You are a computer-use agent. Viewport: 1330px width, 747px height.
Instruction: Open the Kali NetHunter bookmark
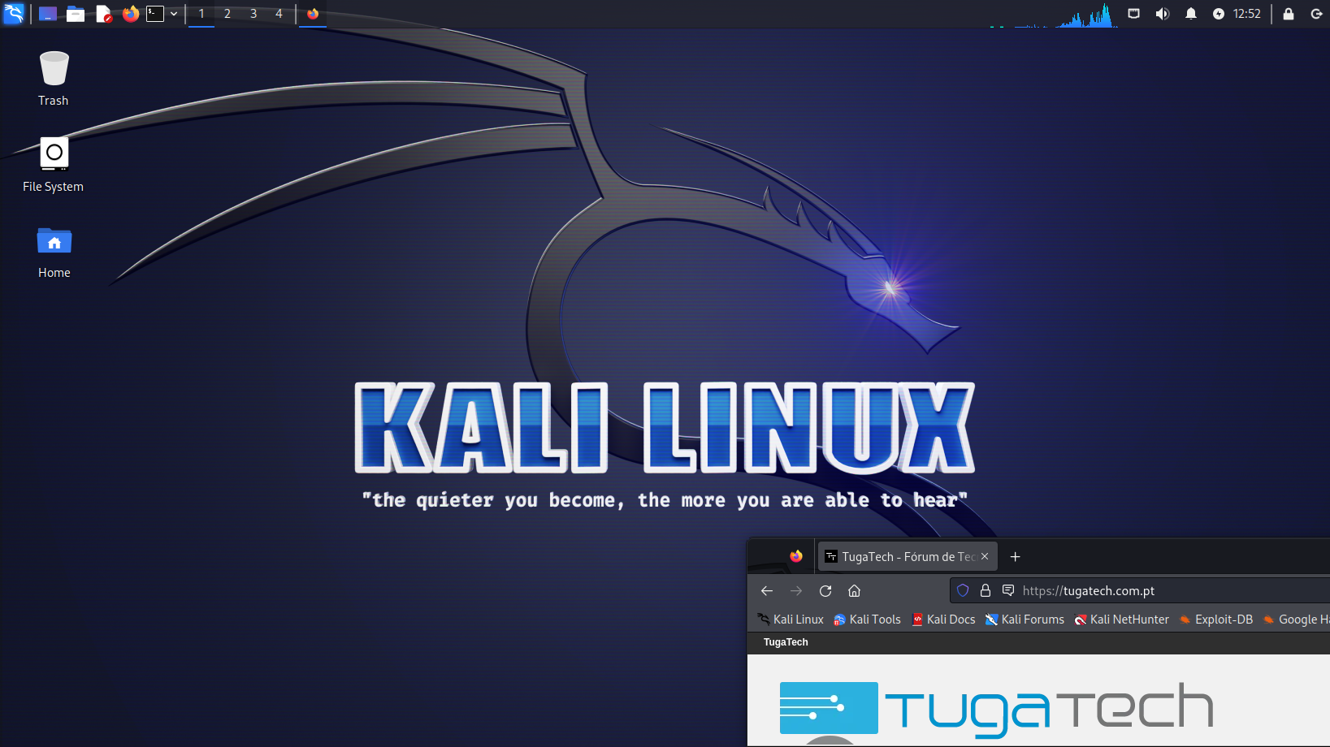1121,620
